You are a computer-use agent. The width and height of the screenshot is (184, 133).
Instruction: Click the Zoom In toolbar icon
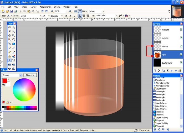click(x=70, y=11)
